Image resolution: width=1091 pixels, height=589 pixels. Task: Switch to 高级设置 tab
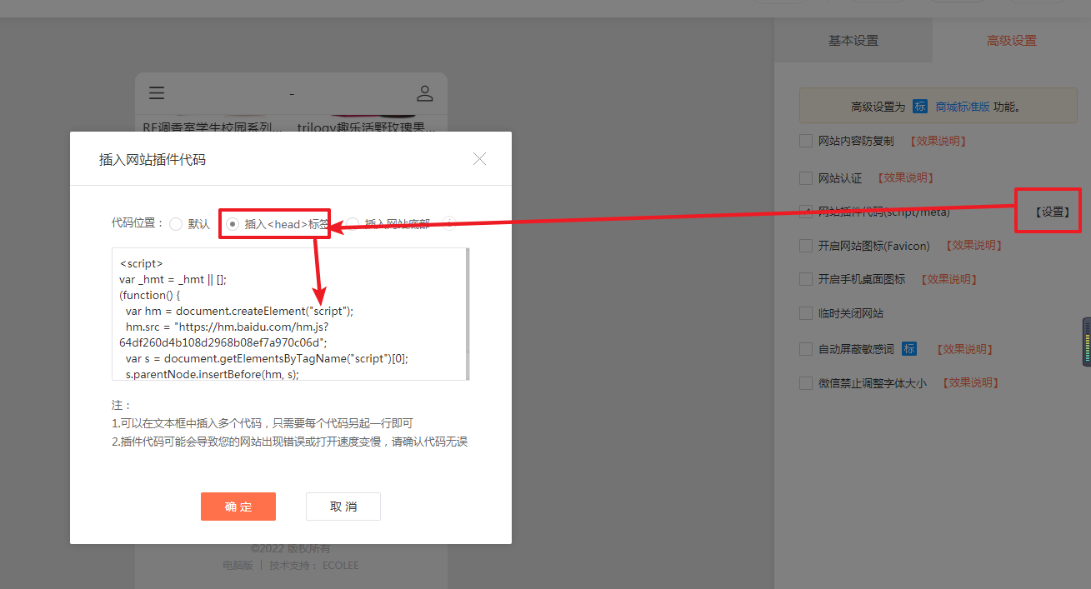coord(1011,40)
